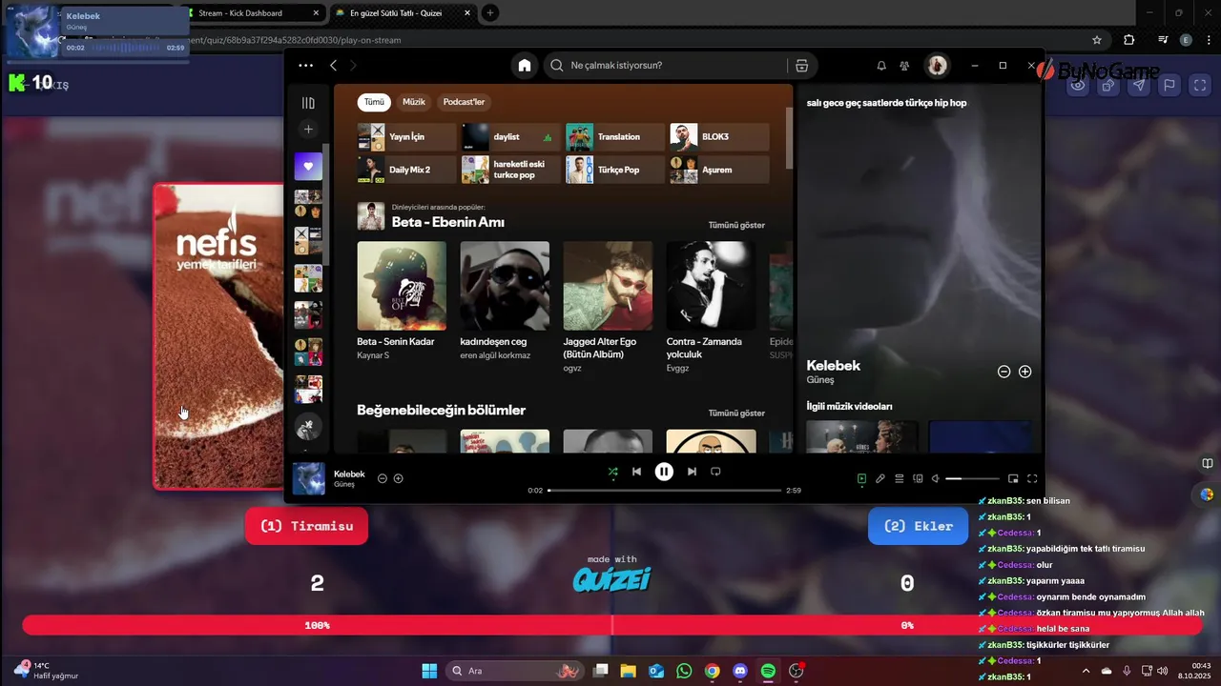Click the dice icon on quiz page

1108,85
